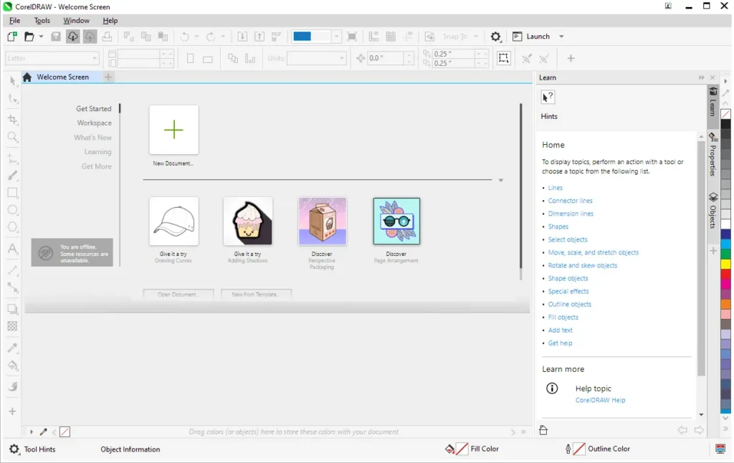Open the Transparency tool
The height and width of the screenshot is (463, 734).
pos(12,326)
